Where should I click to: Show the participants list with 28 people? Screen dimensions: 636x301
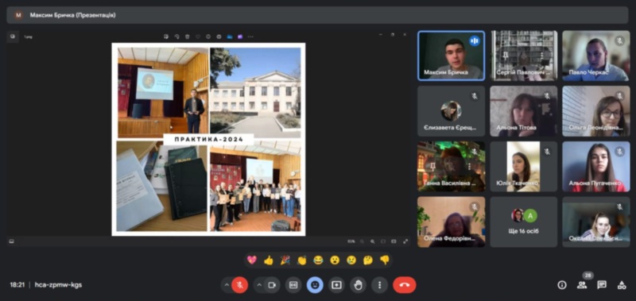pyautogui.click(x=582, y=285)
